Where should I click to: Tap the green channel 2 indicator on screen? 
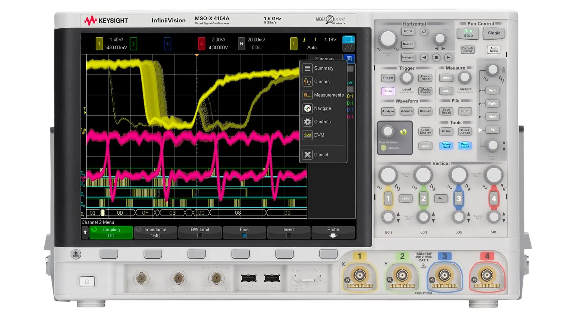click(133, 44)
